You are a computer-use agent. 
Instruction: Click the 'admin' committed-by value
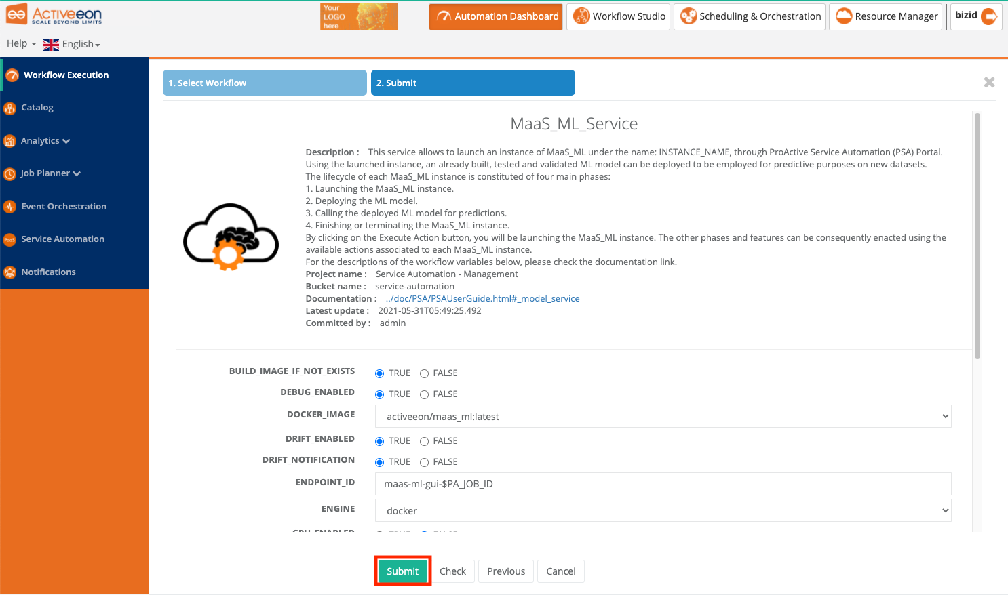click(392, 323)
